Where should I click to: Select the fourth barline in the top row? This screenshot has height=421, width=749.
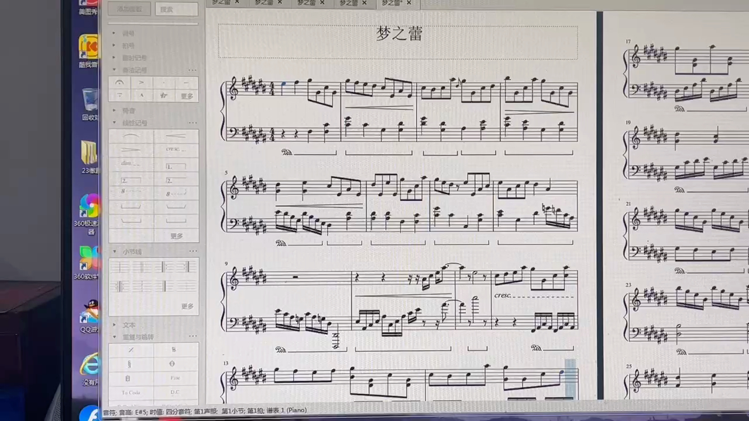click(x=186, y=267)
